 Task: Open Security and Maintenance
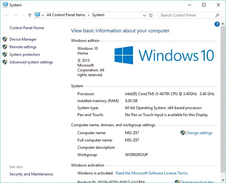pyautogui.click(x=31, y=174)
